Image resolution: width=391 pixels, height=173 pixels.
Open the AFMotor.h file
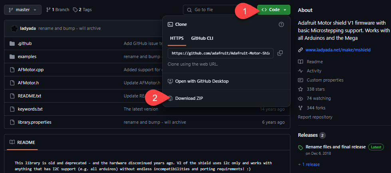point(28,83)
